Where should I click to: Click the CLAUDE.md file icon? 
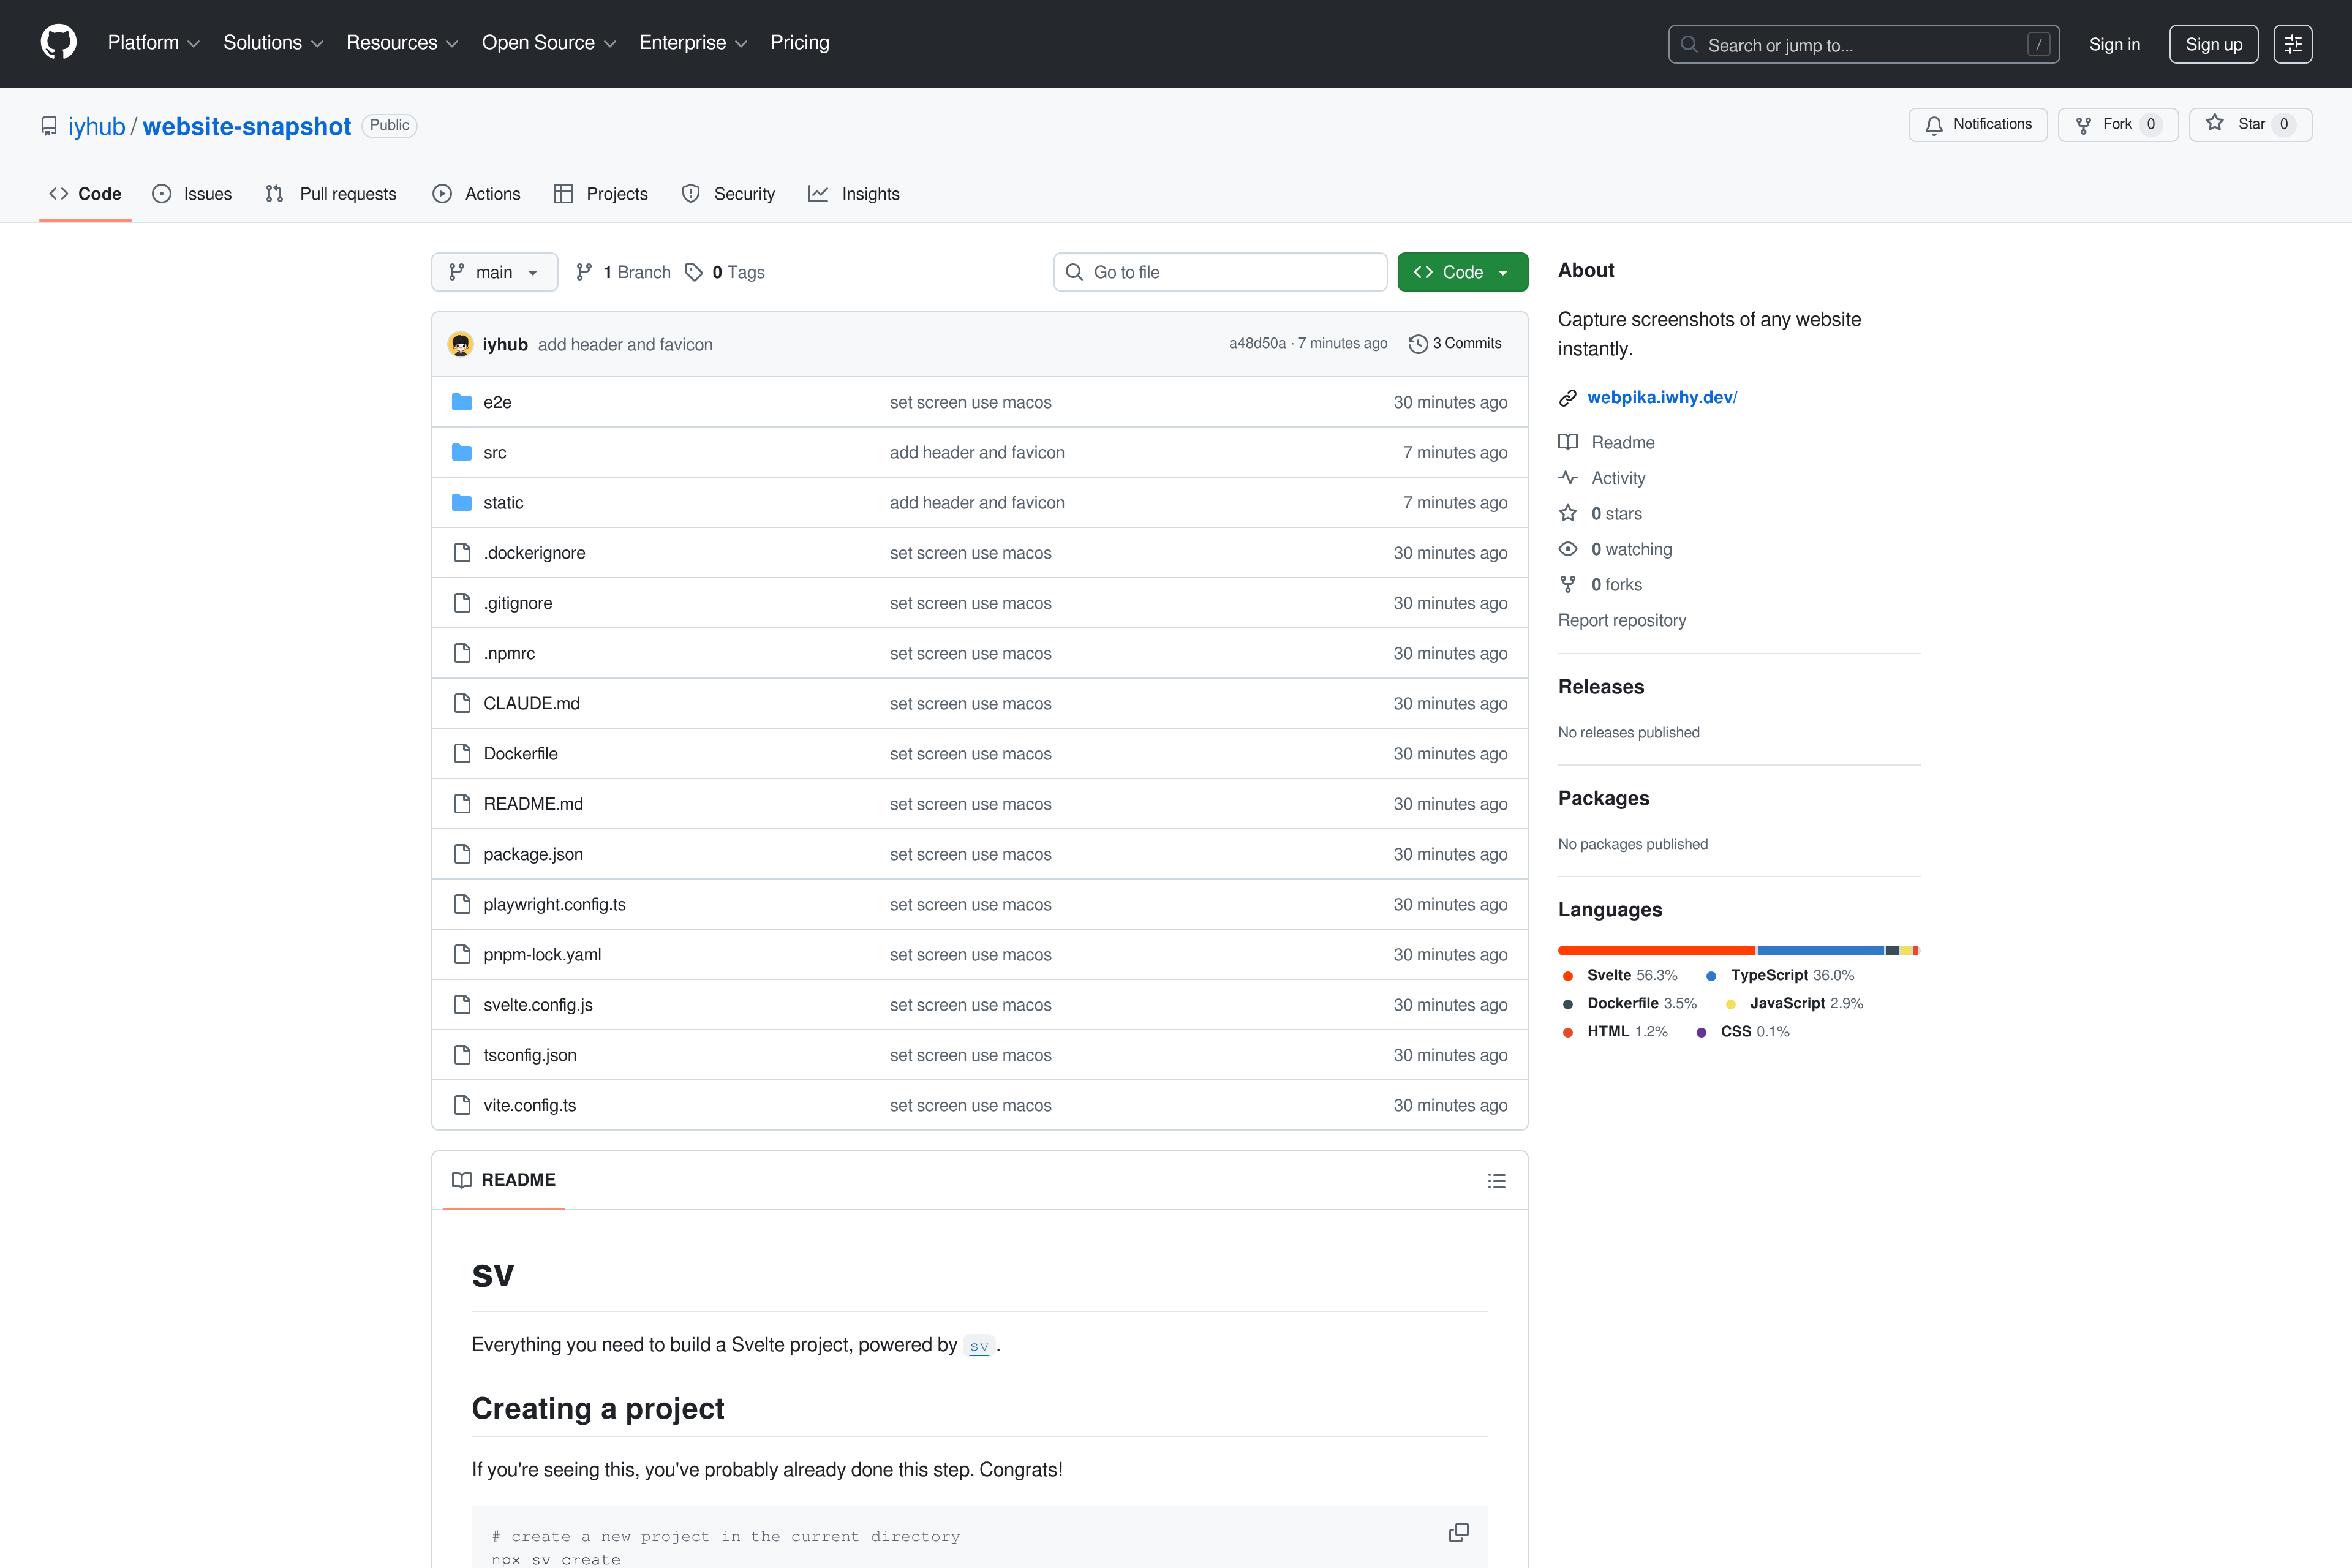462,703
